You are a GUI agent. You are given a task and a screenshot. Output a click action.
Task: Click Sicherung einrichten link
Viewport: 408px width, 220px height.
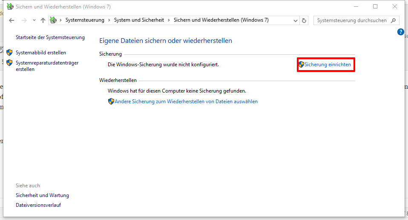click(x=328, y=65)
